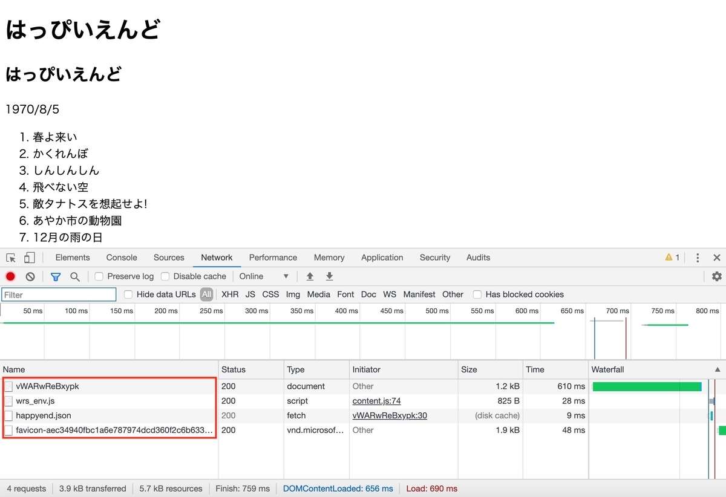Filter requests by XHR
The image size is (726, 497).
tap(230, 294)
